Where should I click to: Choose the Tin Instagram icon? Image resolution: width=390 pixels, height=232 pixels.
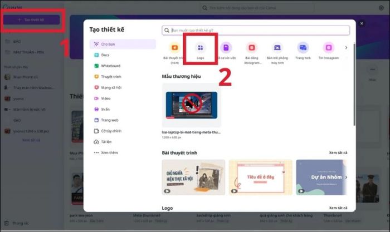click(x=329, y=48)
